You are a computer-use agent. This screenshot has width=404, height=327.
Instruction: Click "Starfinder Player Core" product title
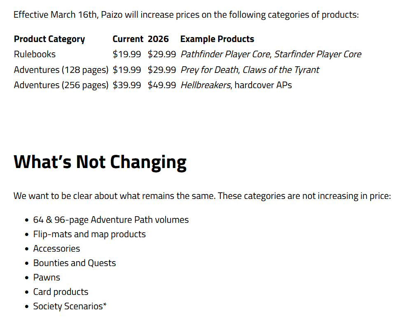click(x=318, y=54)
